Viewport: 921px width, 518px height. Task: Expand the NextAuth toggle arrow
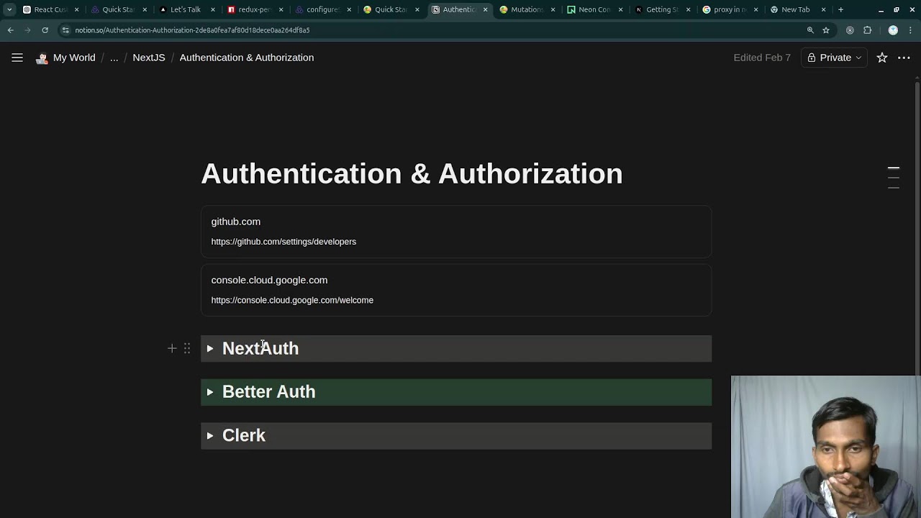210,349
